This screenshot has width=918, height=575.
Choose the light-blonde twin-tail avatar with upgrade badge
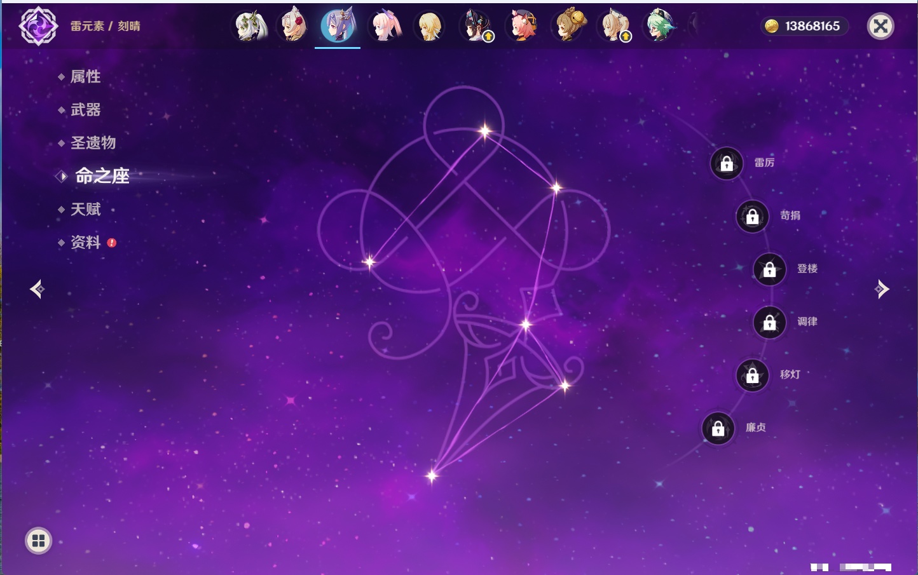(x=615, y=26)
